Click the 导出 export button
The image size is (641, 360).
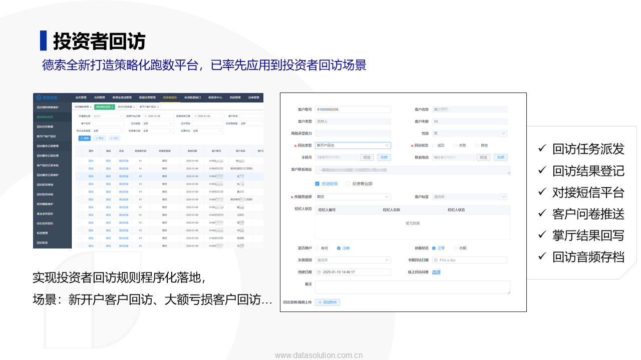99,138
